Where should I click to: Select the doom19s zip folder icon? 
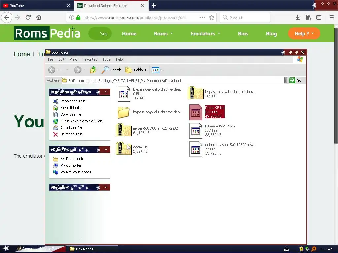(123, 148)
